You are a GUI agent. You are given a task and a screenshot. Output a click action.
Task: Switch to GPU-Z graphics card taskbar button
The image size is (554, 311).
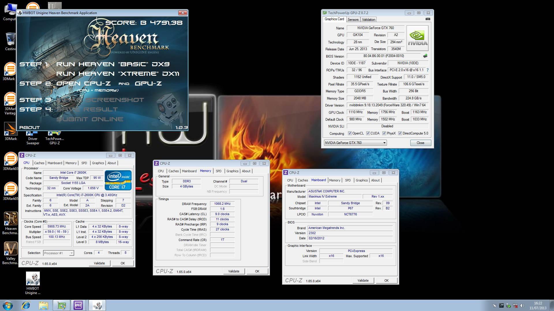pyautogui.click(x=61, y=305)
